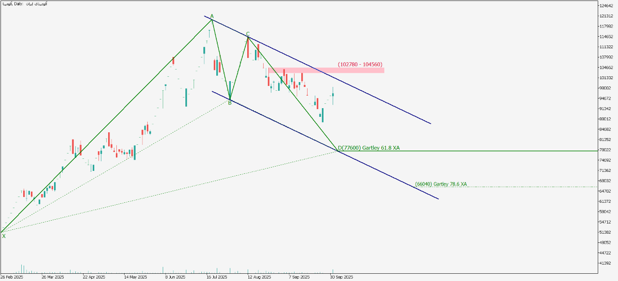Select the 8 Jun 2025 date marker

point(175,278)
